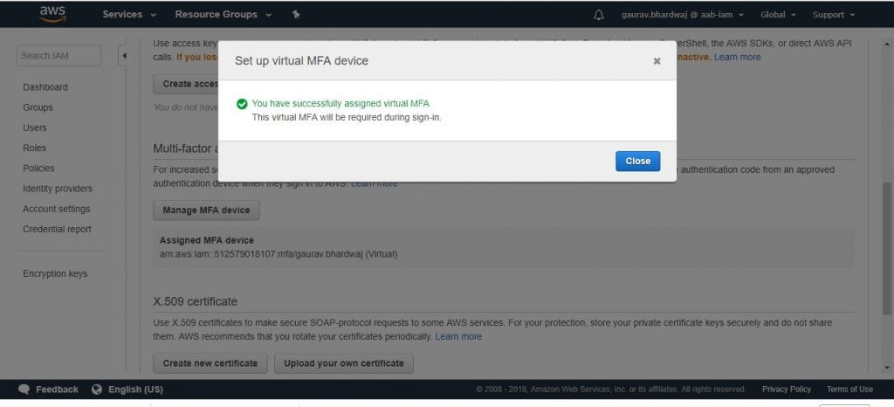Click Upload your own certificate button
Viewport: 894px width, 407px height.
click(x=344, y=363)
